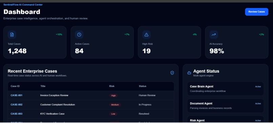Click the Review Cases button
The width and height of the screenshot is (273, 123).
click(x=256, y=12)
